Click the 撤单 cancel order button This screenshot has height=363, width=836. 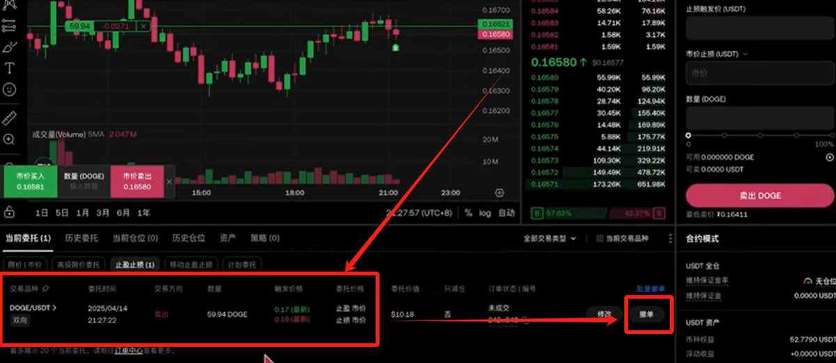646,315
